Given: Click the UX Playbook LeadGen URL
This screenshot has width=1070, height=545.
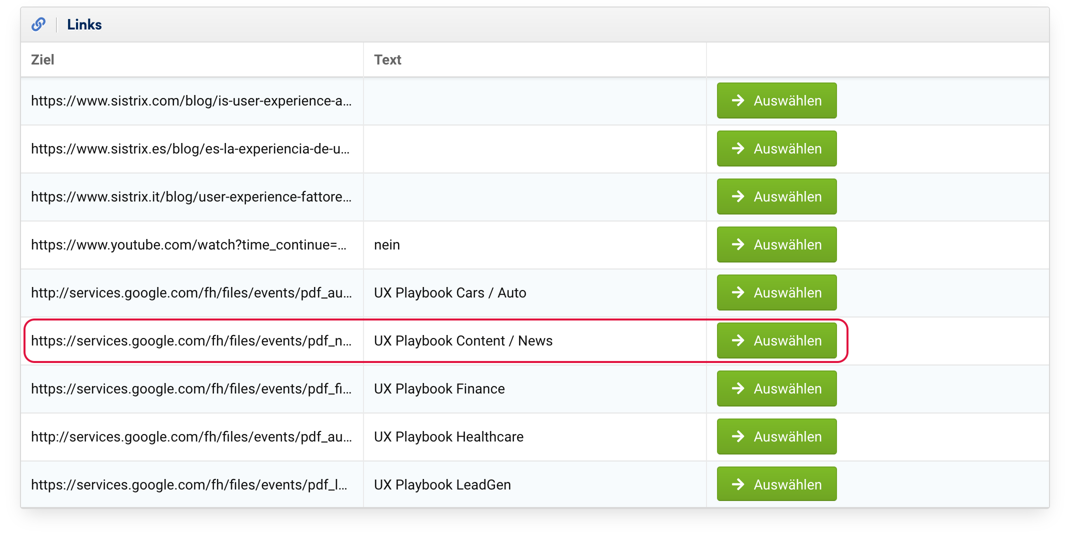Looking at the screenshot, I should 189,485.
